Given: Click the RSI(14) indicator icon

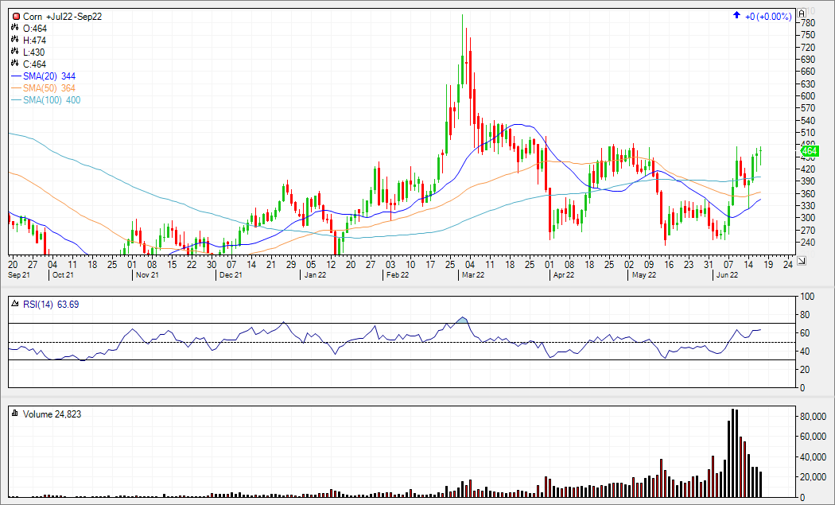Looking at the screenshot, I should pos(15,304).
